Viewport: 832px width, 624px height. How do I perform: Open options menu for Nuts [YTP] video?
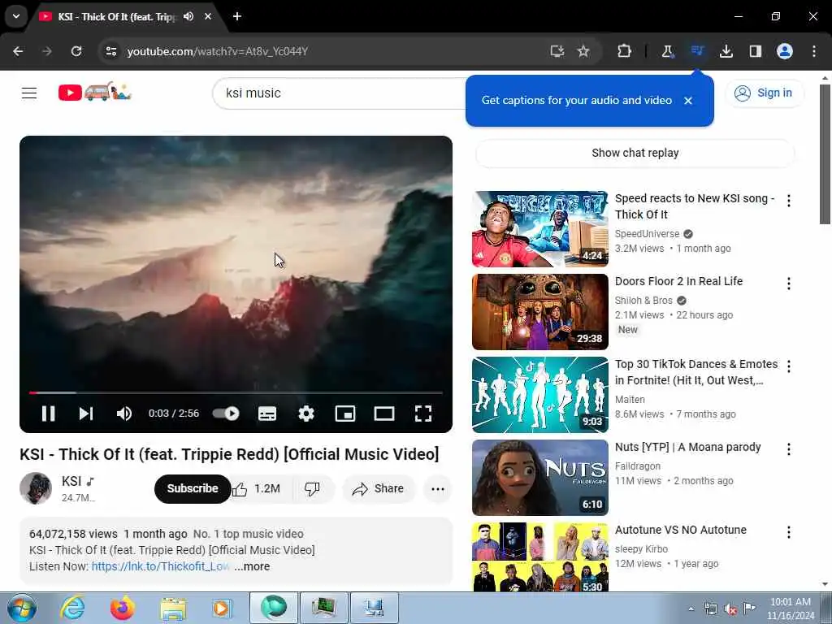(x=789, y=448)
